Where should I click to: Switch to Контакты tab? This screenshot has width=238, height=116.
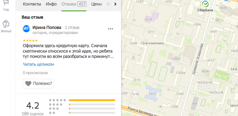[32, 4]
